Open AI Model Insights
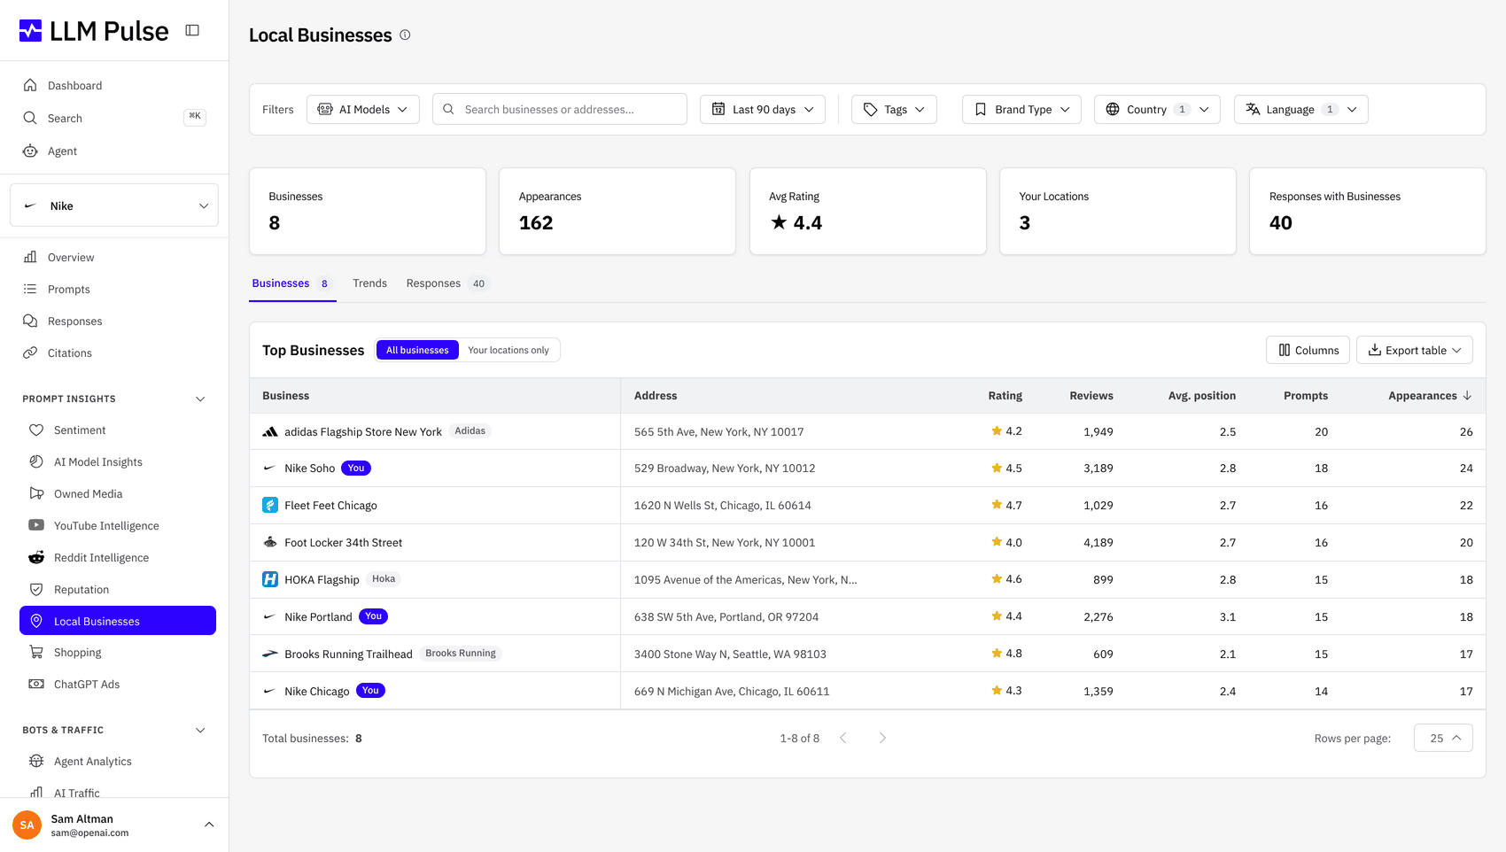This screenshot has width=1506, height=852. click(x=118, y=462)
